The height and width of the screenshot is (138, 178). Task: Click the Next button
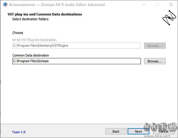(138, 131)
